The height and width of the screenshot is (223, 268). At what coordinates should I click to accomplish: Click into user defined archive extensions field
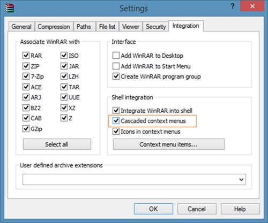click(134, 180)
